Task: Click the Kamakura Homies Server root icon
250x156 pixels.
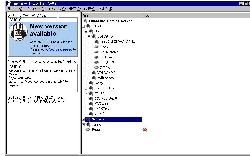Action: coord(85,21)
